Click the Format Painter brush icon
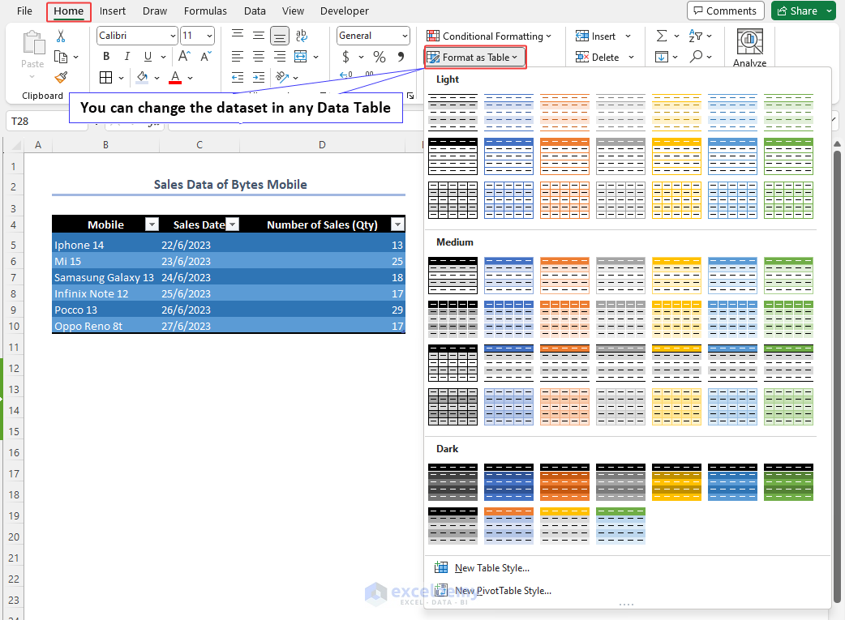 point(61,78)
